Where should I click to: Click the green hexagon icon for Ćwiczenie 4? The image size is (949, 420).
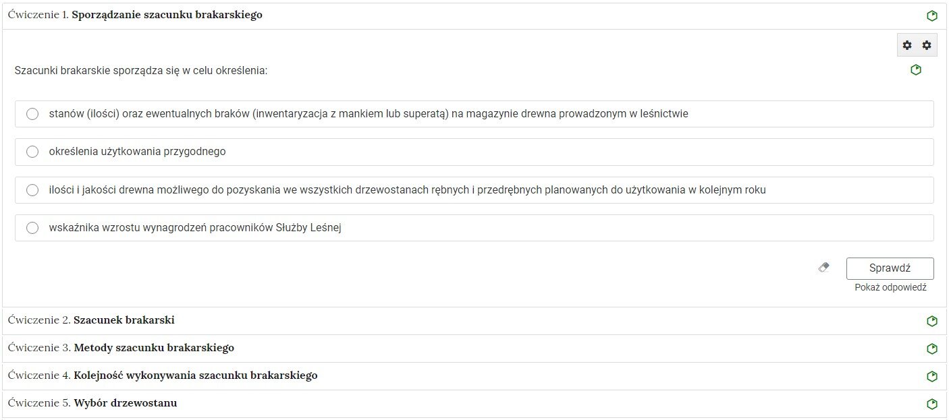pos(932,376)
